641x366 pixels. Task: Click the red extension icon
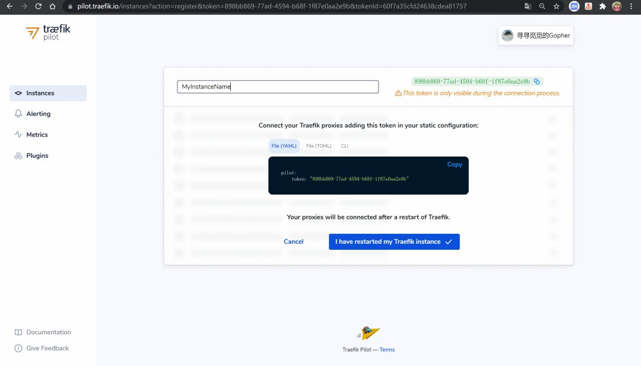tap(588, 6)
